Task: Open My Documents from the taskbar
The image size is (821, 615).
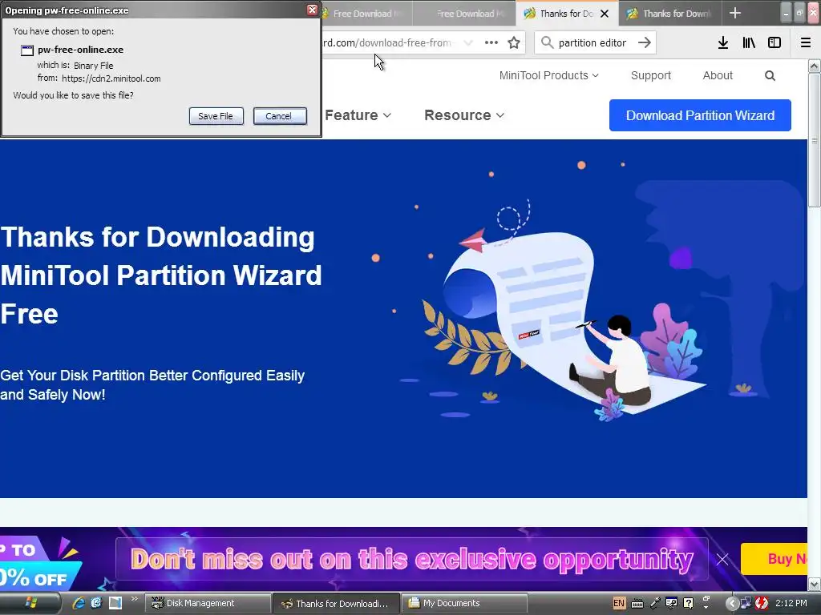Action: click(x=465, y=604)
